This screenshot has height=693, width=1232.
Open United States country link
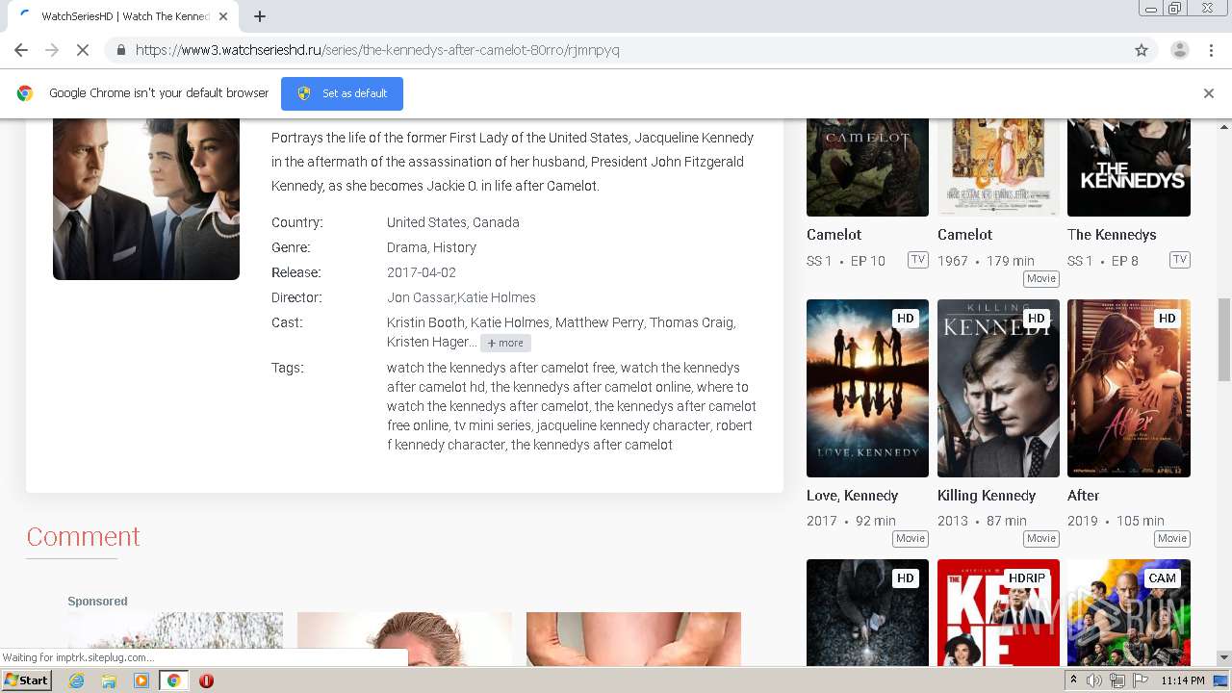(427, 222)
